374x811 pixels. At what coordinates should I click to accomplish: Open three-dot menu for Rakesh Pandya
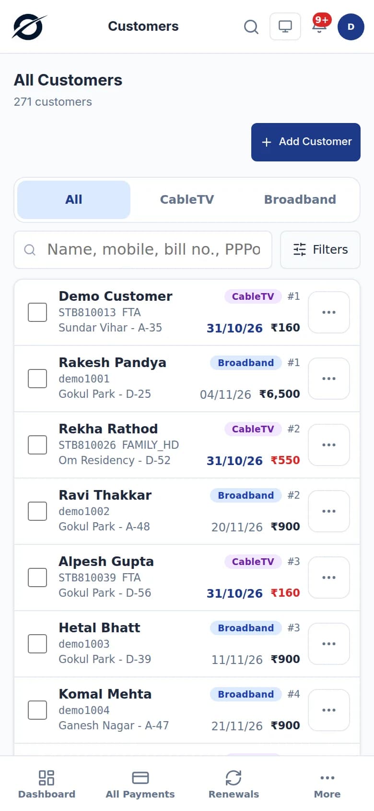click(x=329, y=379)
